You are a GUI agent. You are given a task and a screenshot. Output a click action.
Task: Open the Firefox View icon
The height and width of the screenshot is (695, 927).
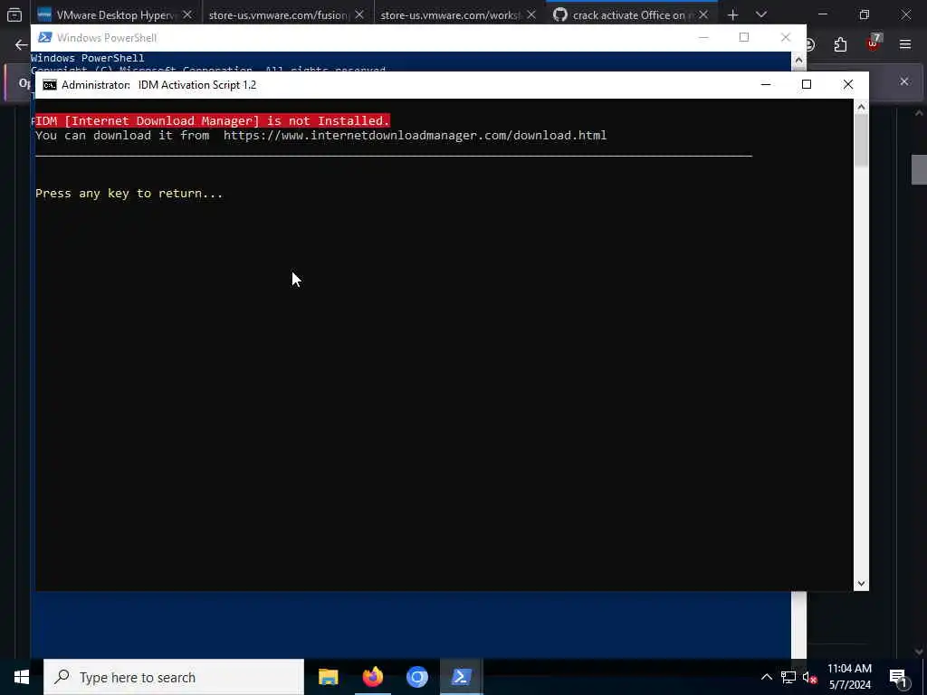click(14, 14)
